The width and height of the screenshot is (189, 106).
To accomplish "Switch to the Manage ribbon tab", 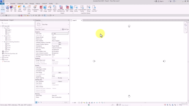I will pos(32,4).
